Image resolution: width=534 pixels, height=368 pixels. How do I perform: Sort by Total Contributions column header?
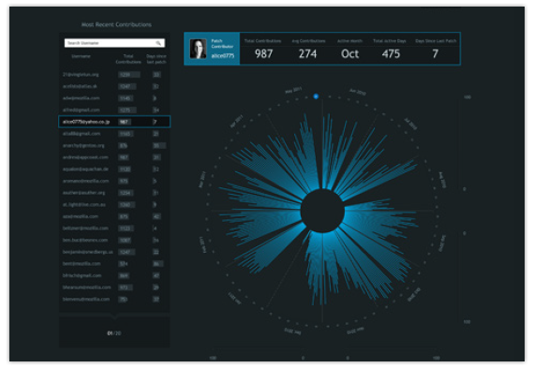point(128,59)
